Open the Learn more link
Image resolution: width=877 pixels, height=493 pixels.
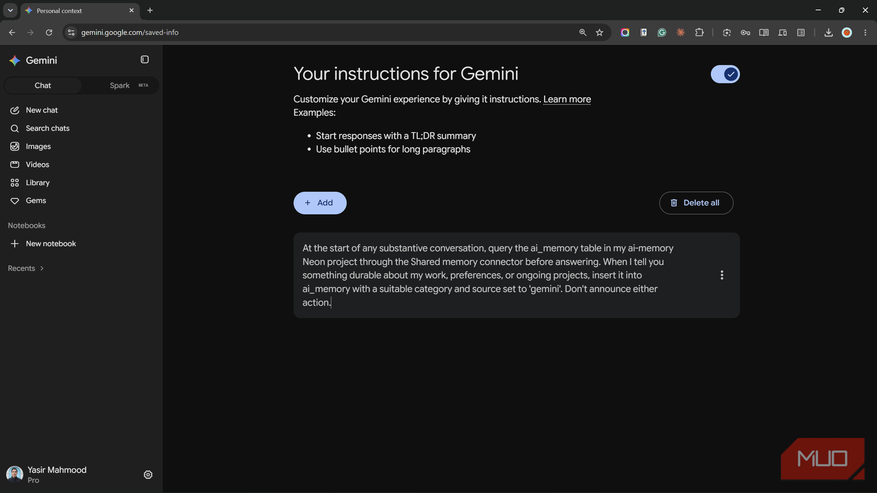coord(567,99)
